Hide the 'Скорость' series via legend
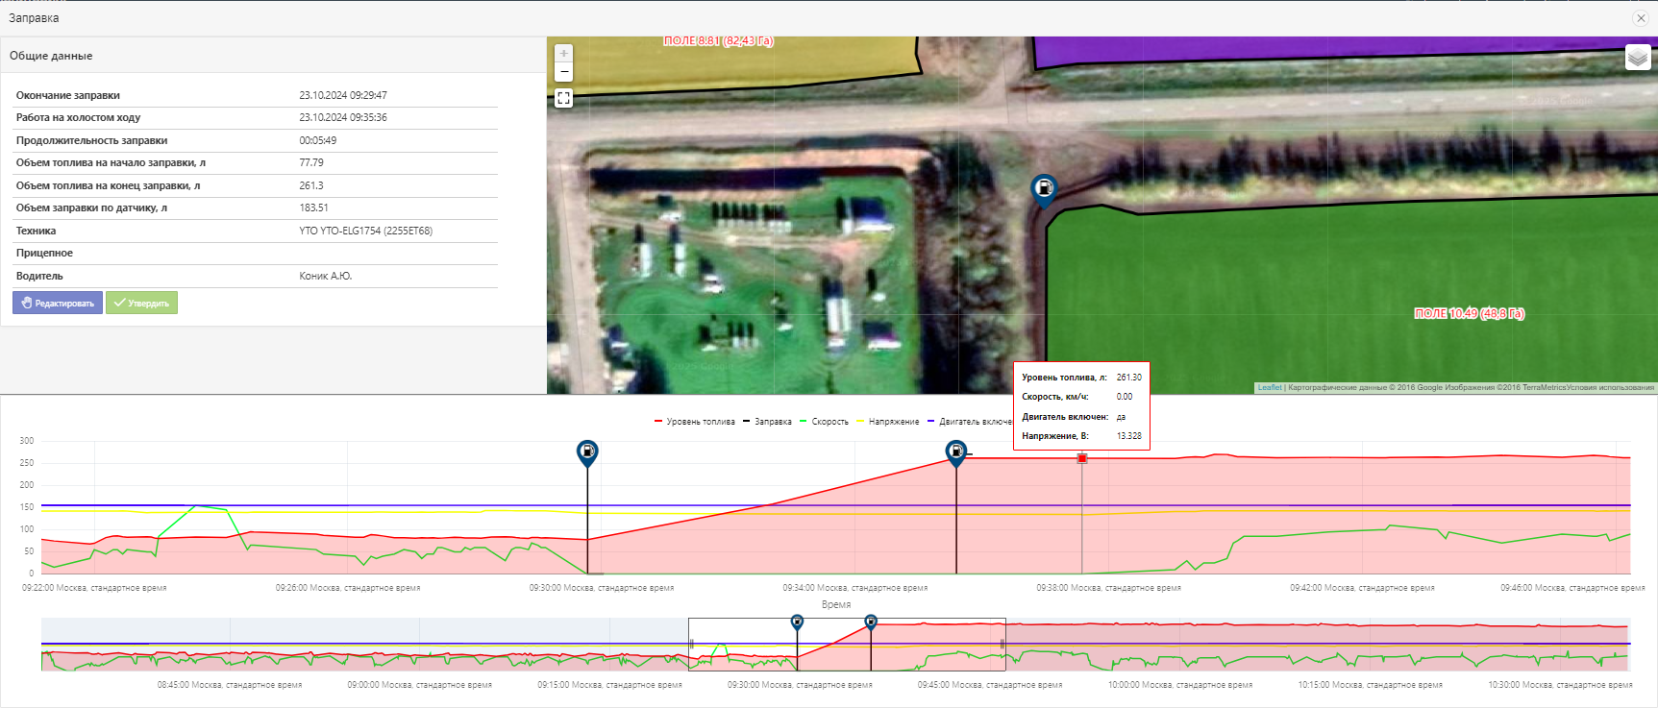 point(829,422)
